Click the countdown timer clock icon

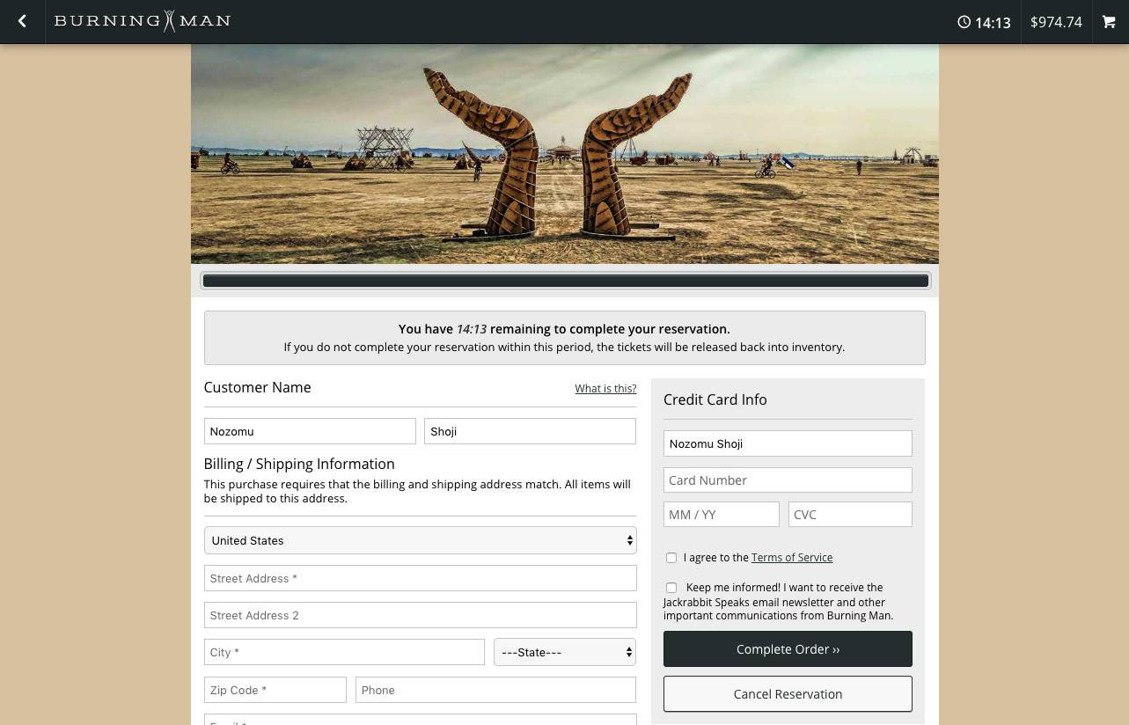(x=964, y=22)
